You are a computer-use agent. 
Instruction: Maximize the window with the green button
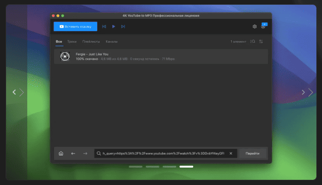pyautogui.click(x=63, y=16)
